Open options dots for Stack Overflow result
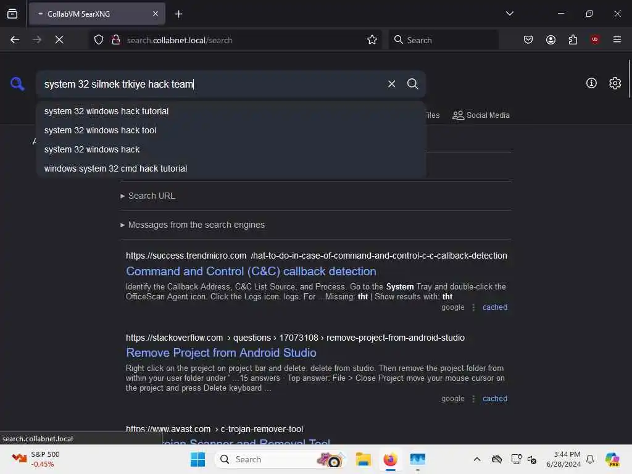Image resolution: width=632 pixels, height=474 pixels. click(473, 399)
